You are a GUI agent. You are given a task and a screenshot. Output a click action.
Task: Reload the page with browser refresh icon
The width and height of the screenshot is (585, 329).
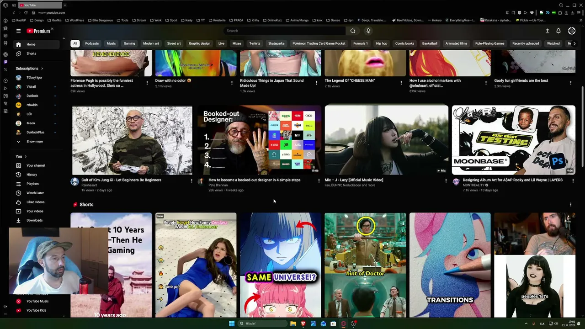(26, 13)
